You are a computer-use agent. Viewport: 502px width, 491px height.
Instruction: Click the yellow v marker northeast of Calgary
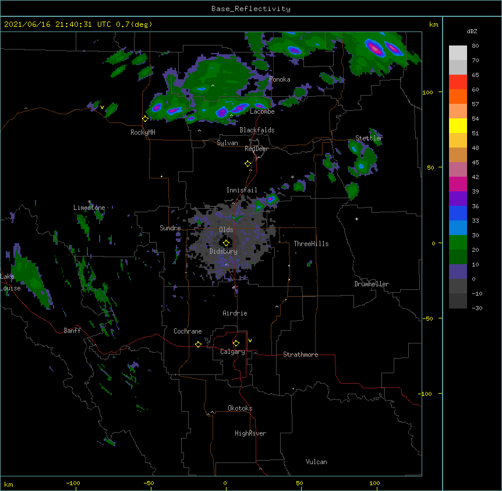(x=250, y=341)
